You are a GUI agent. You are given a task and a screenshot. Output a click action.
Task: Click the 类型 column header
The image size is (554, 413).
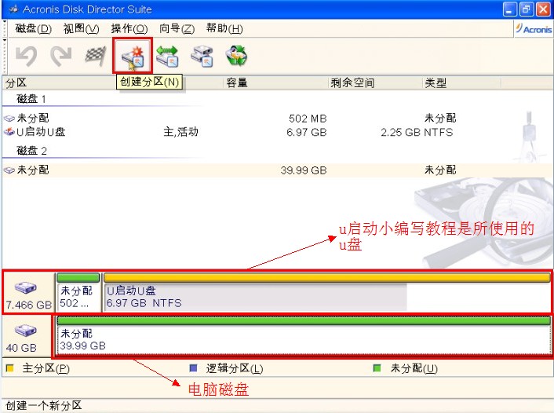click(x=436, y=83)
